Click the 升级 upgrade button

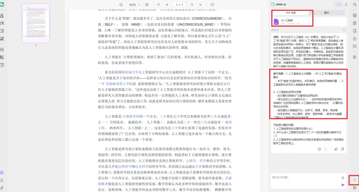pos(338,4)
